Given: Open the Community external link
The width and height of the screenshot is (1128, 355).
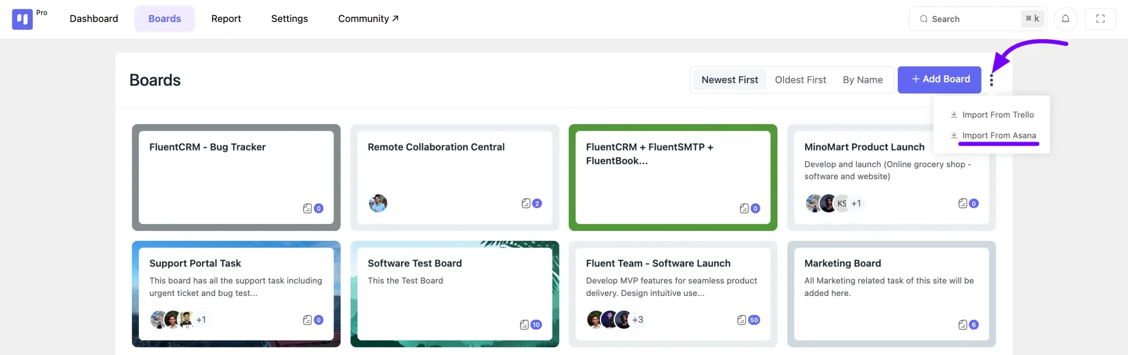Looking at the screenshot, I should [368, 18].
